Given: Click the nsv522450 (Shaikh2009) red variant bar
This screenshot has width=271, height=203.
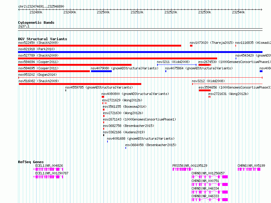Looking at the screenshot, I should pos(100,46).
